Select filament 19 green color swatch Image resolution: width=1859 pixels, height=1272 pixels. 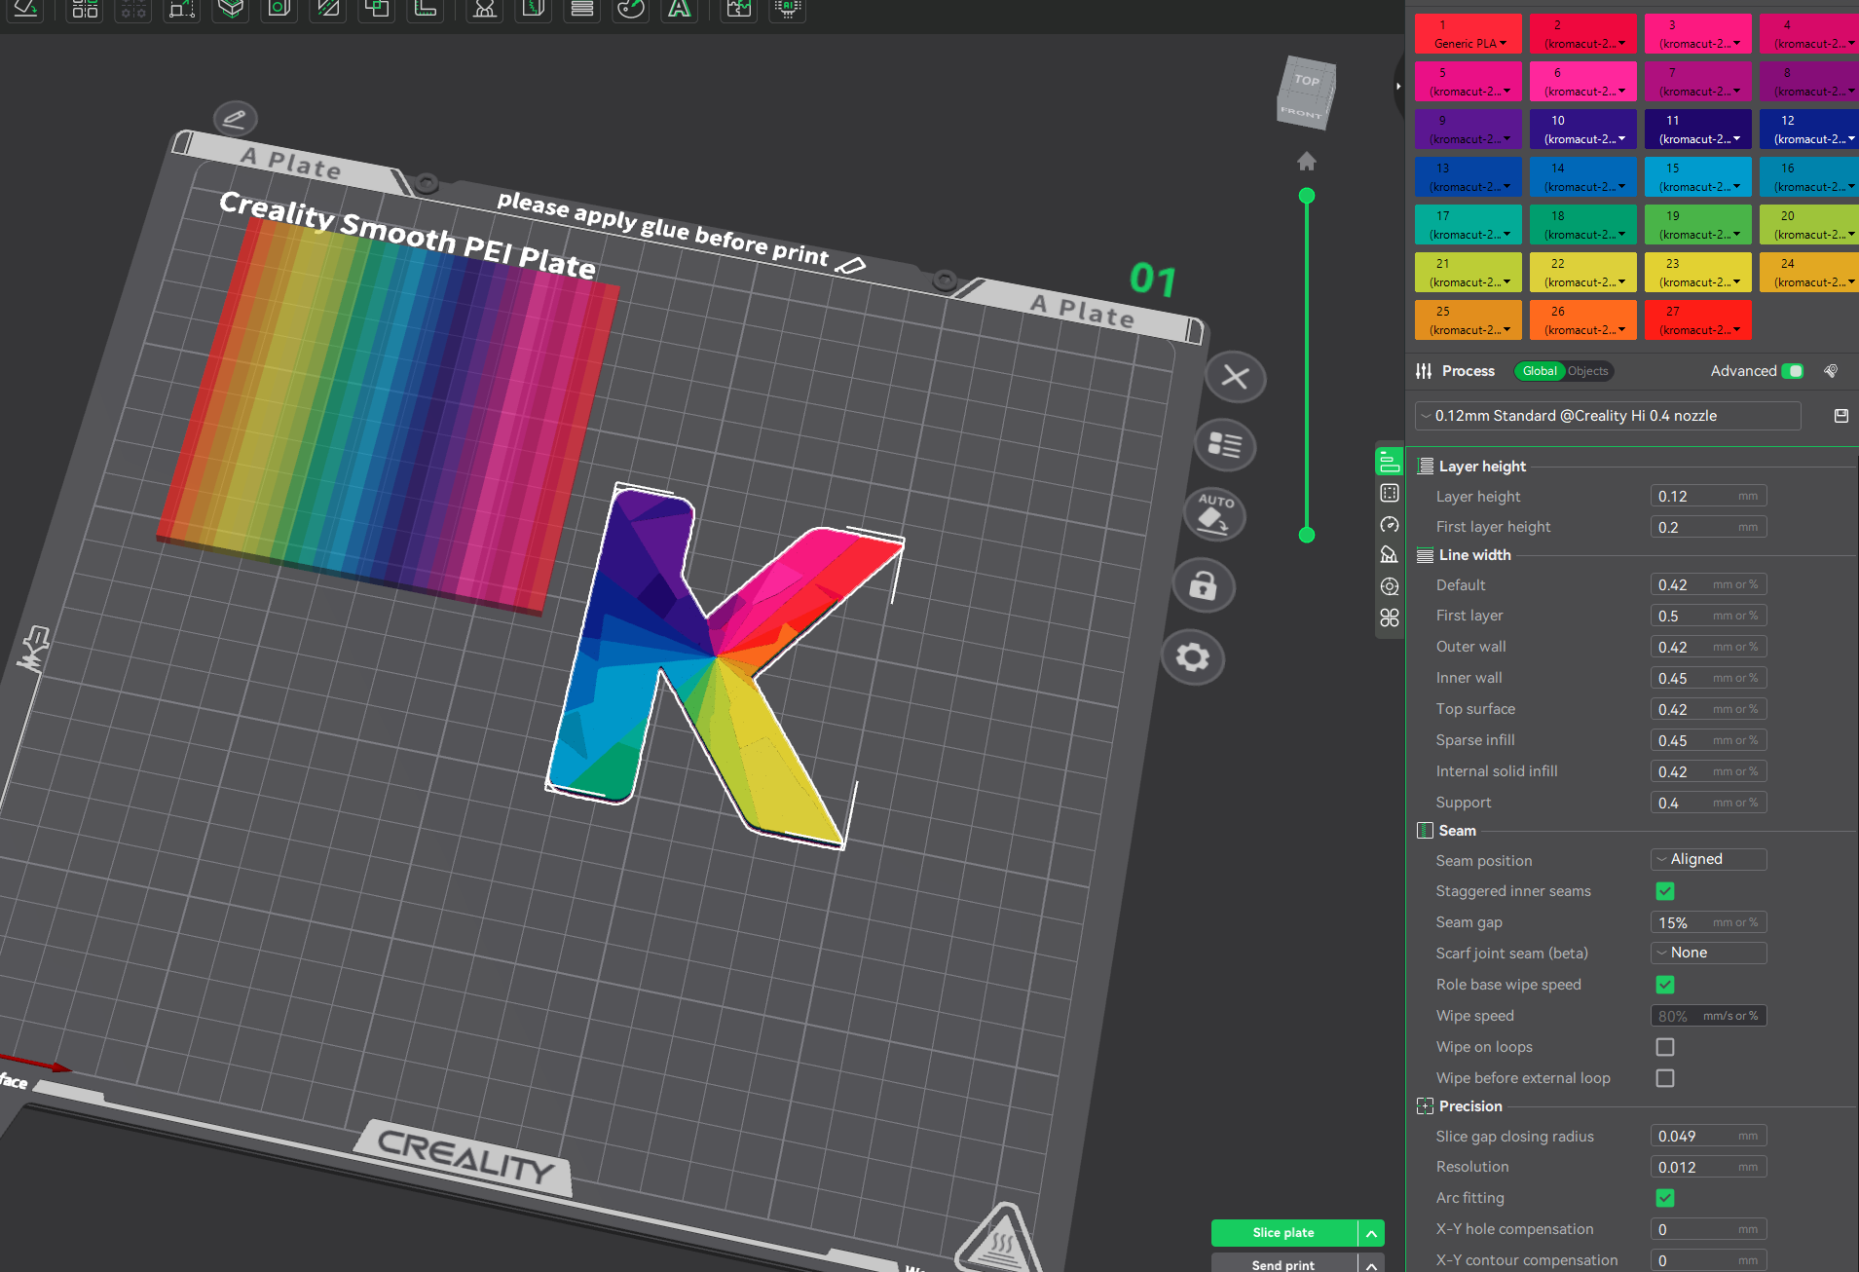tap(1697, 225)
